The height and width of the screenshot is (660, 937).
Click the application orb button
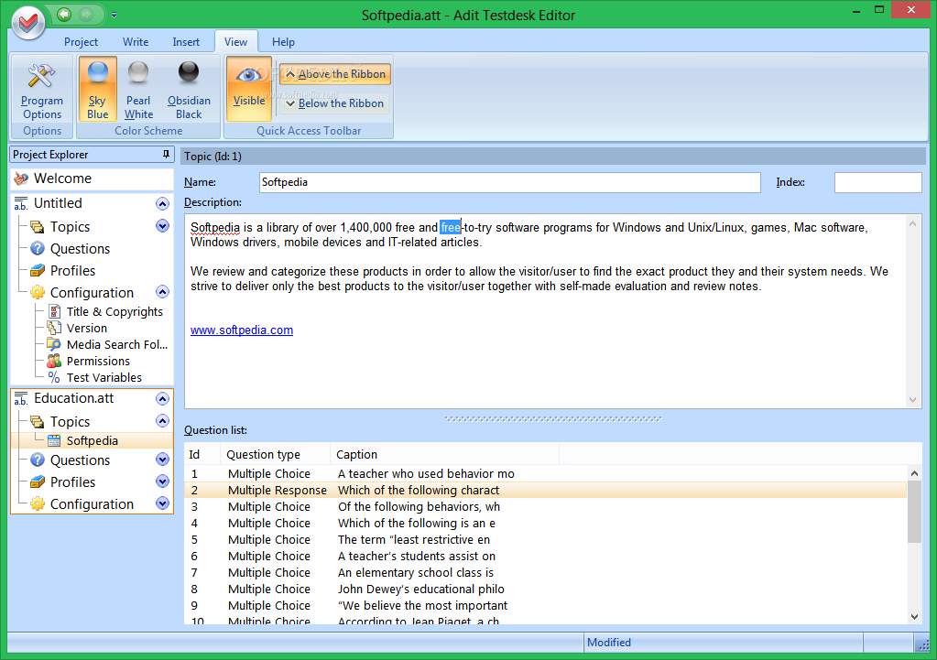[x=28, y=23]
